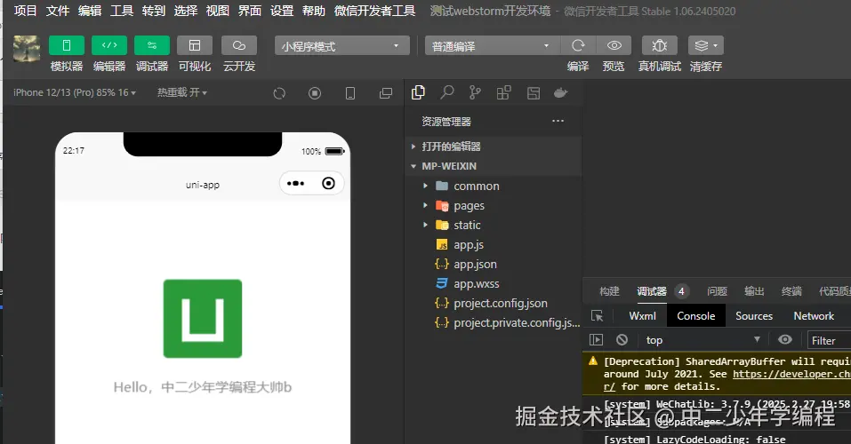Viewport: 851px width, 444px height.
Task: Open the 视图 menu
Action: pos(218,11)
